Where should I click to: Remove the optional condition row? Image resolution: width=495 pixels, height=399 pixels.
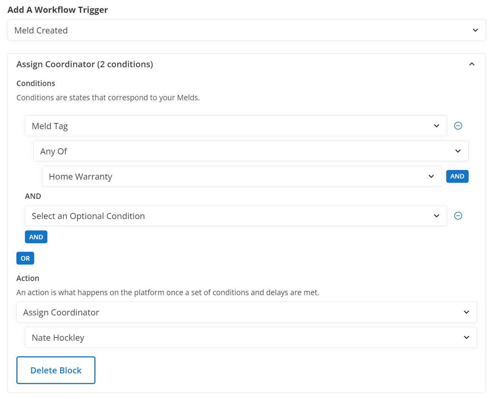pyautogui.click(x=458, y=216)
